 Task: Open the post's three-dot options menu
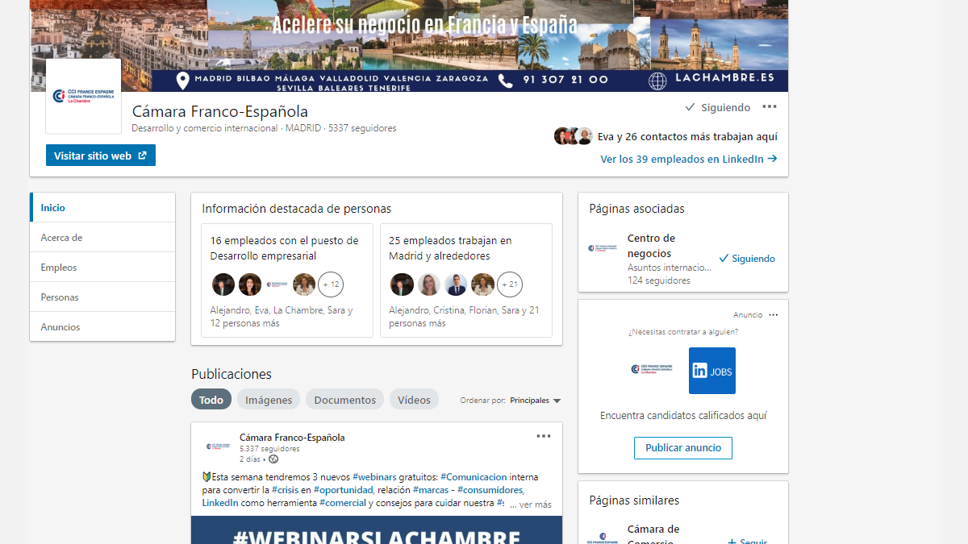point(544,436)
